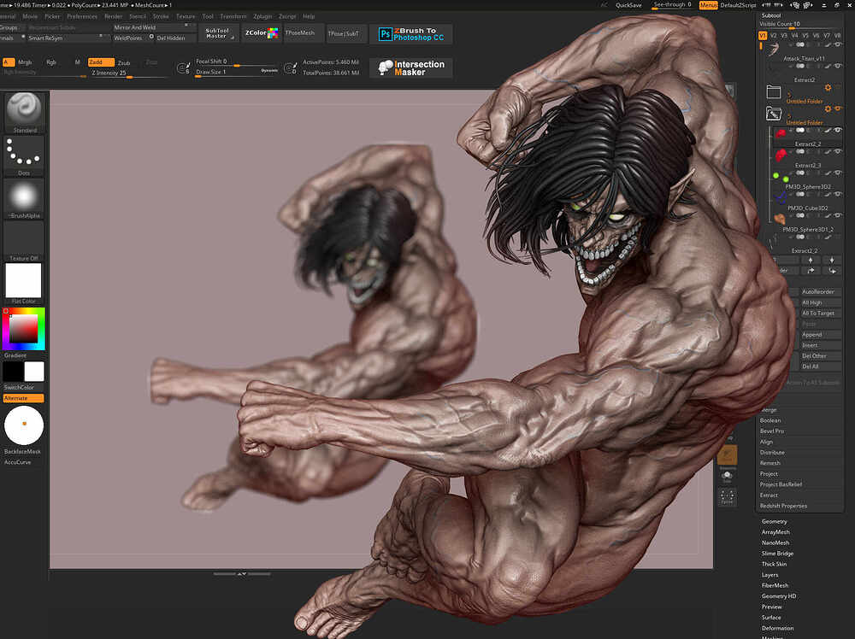Open the BrushAlpha selector

pos(23,198)
